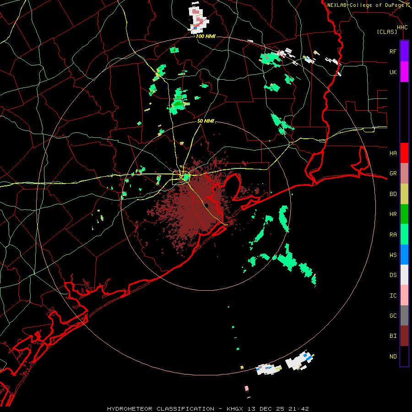This screenshot has width=412, height=412.
Task: Click the RF purple legend swatch
Action: coord(404,51)
